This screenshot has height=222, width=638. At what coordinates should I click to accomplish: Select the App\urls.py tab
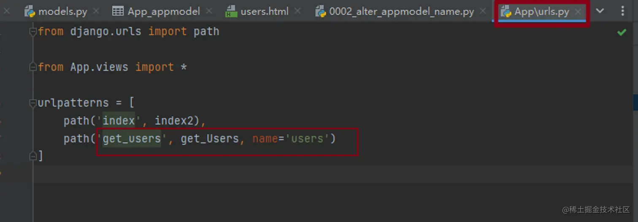click(542, 11)
